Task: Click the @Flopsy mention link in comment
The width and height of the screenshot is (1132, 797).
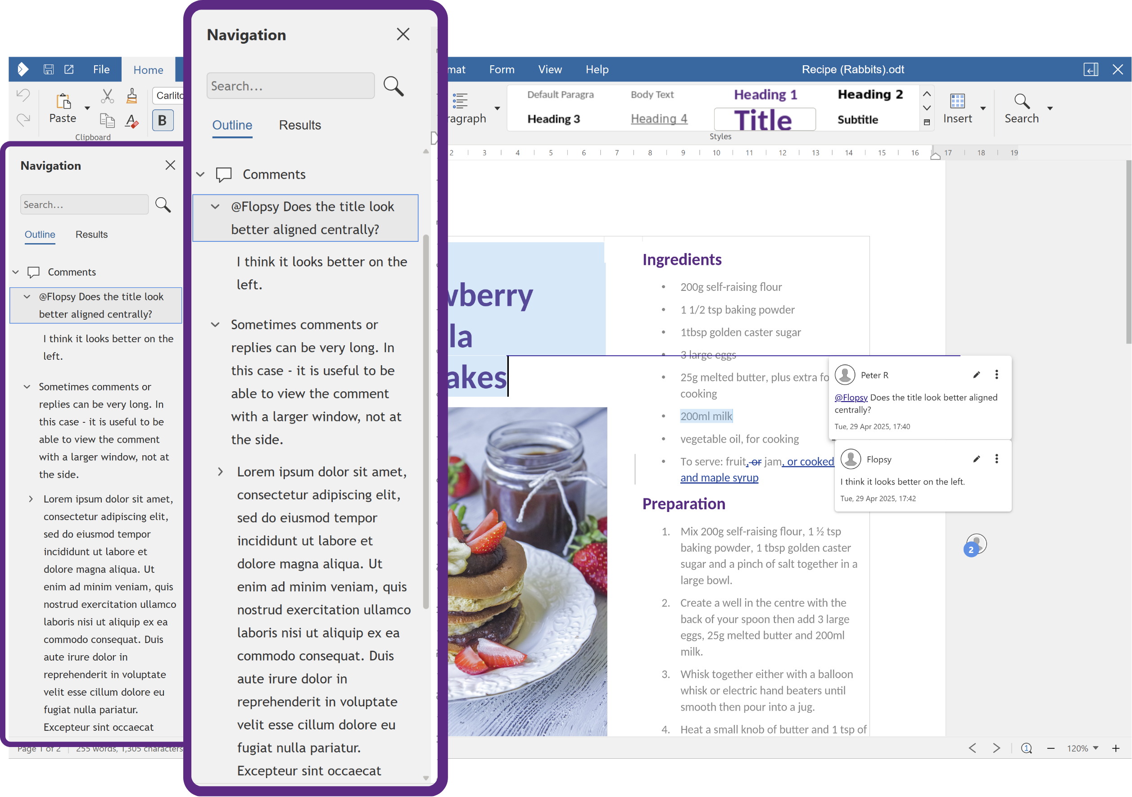Action: click(x=851, y=397)
